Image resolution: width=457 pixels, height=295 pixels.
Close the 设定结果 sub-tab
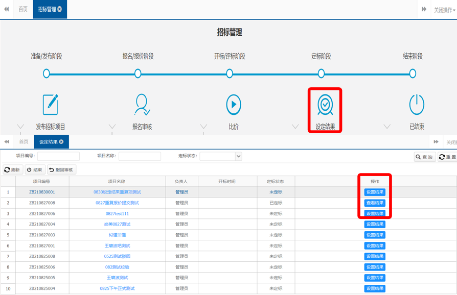pos(61,142)
